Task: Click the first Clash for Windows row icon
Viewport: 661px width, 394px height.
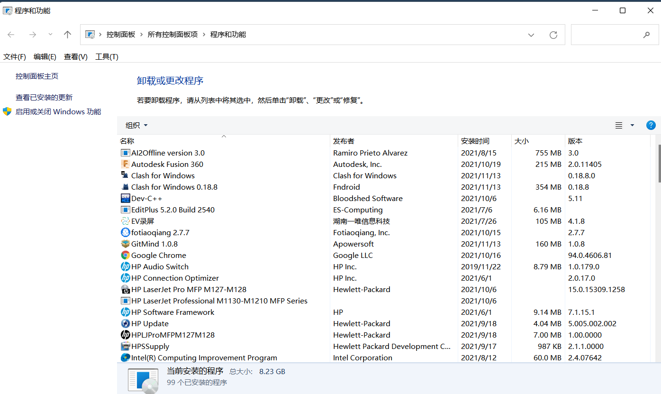Action: coord(125,175)
